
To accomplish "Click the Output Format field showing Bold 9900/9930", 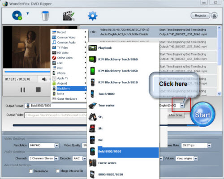I will click(56, 106).
